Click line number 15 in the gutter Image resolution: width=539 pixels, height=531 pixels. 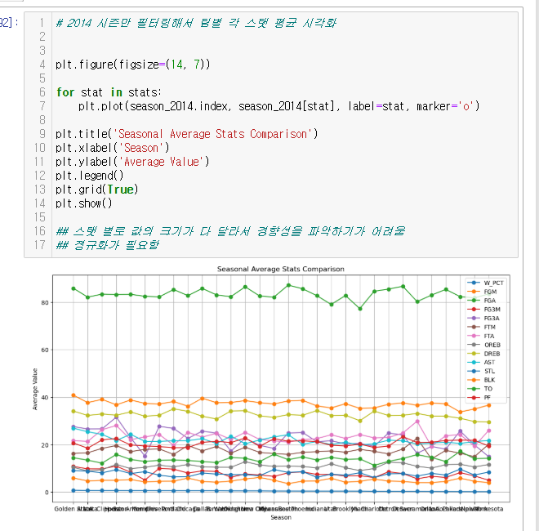point(39,217)
